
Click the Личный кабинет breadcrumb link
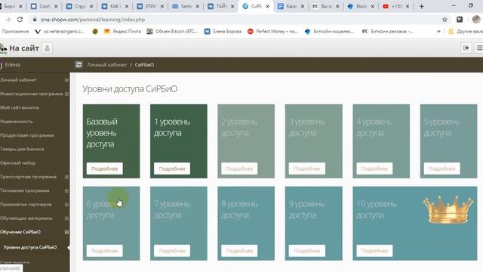(x=107, y=65)
